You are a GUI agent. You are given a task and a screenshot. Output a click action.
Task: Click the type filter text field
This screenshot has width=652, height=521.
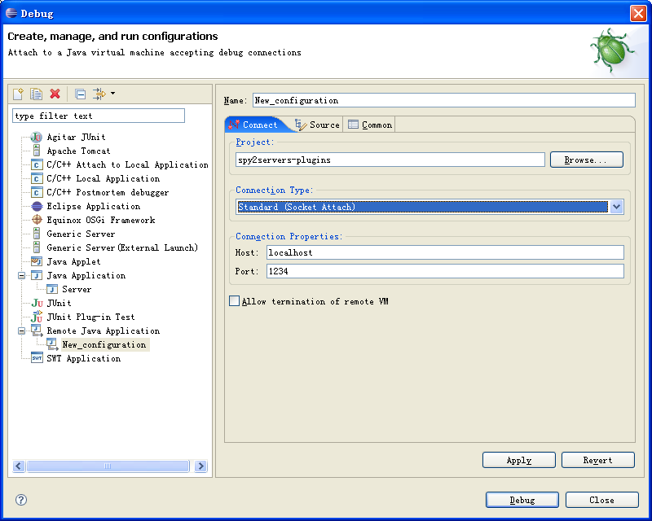pyautogui.click(x=99, y=116)
